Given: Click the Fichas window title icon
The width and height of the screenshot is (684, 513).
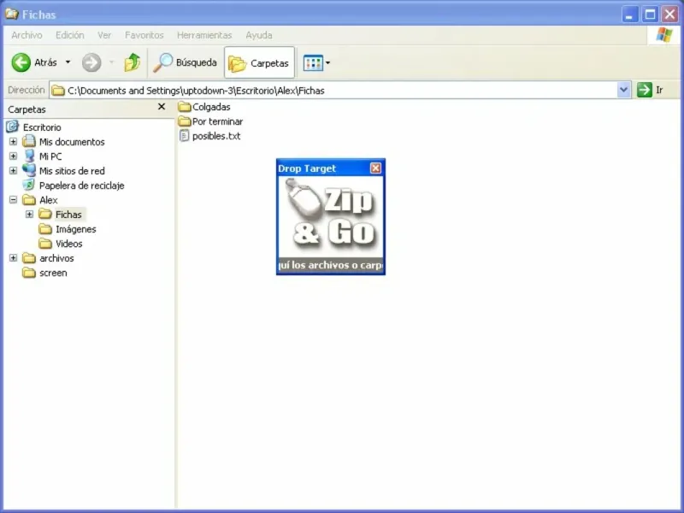Looking at the screenshot, I should (x=12, y=14).
